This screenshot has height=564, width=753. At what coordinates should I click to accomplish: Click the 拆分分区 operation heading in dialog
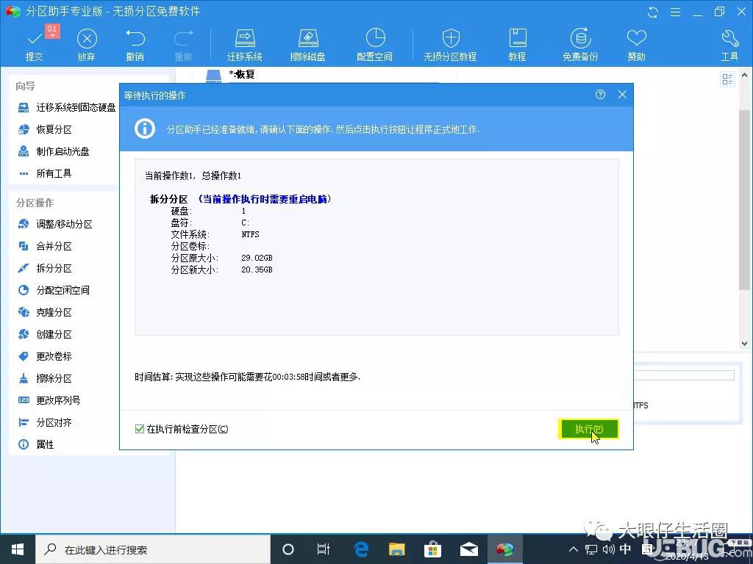(168, 199)
